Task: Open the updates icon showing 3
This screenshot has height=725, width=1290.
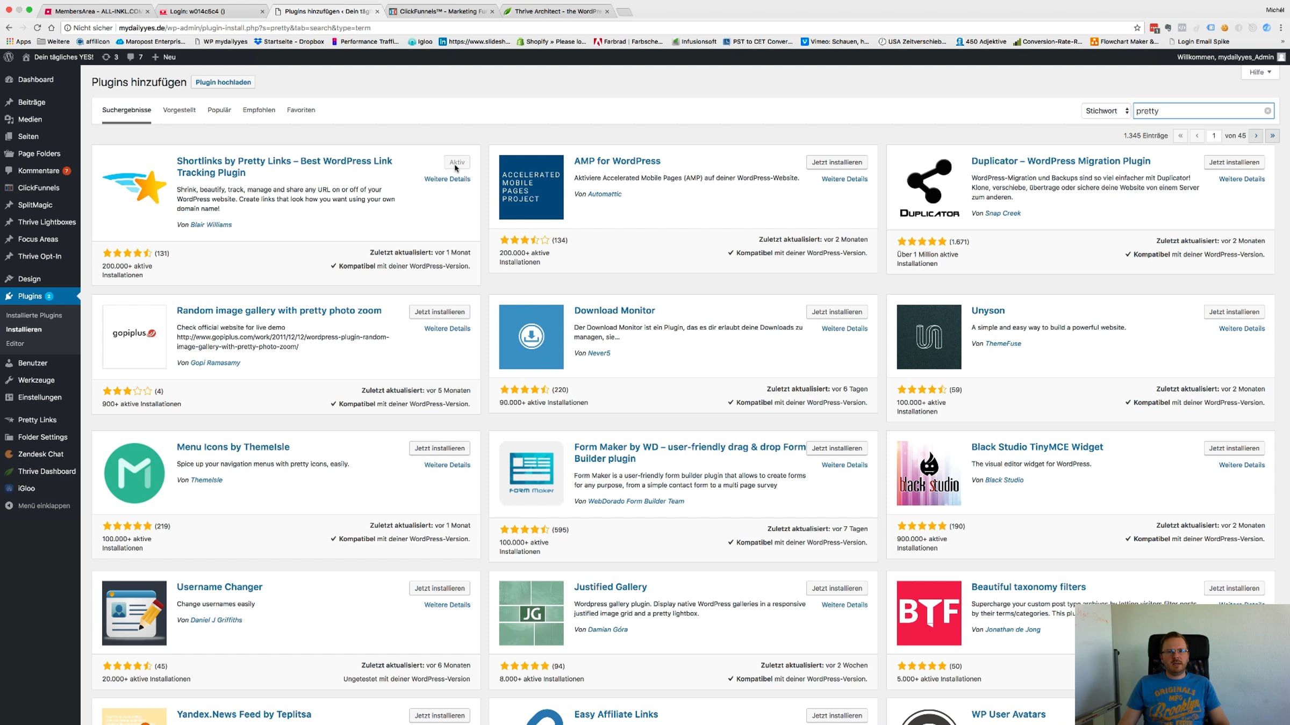Action: pos(110,57)
